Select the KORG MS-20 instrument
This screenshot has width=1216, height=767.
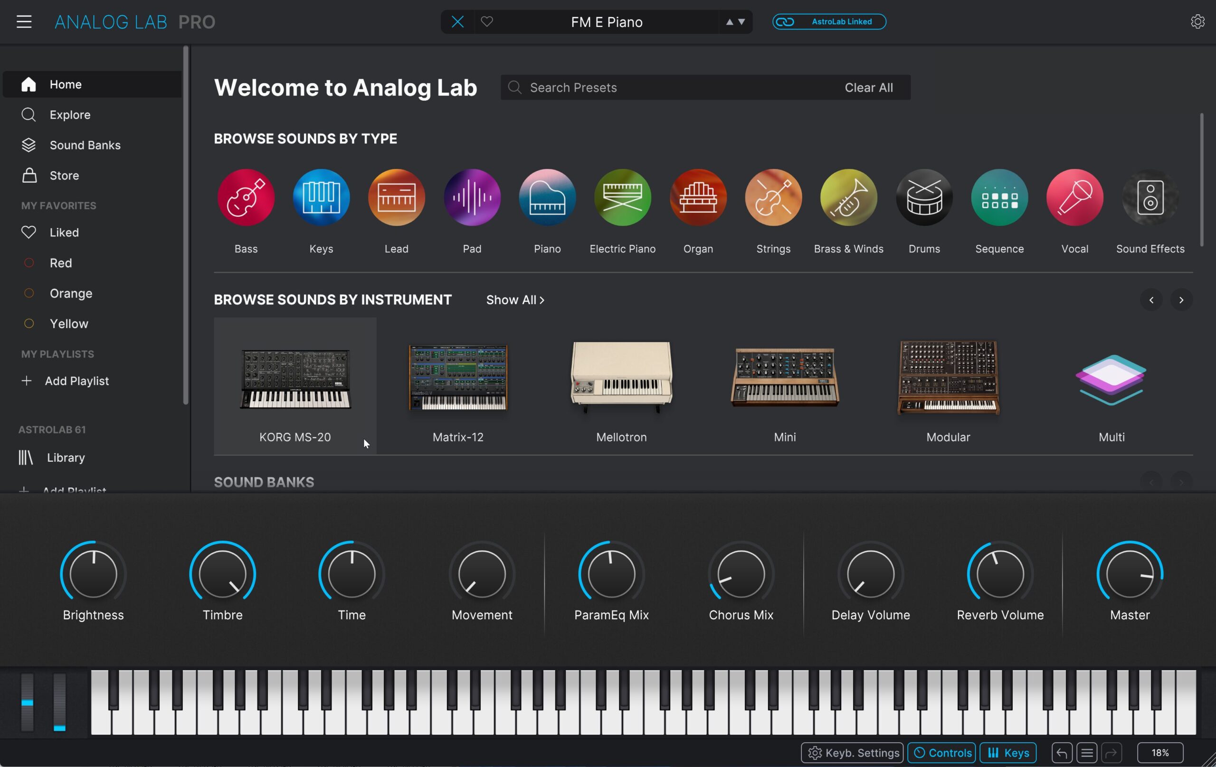(295, 385)
